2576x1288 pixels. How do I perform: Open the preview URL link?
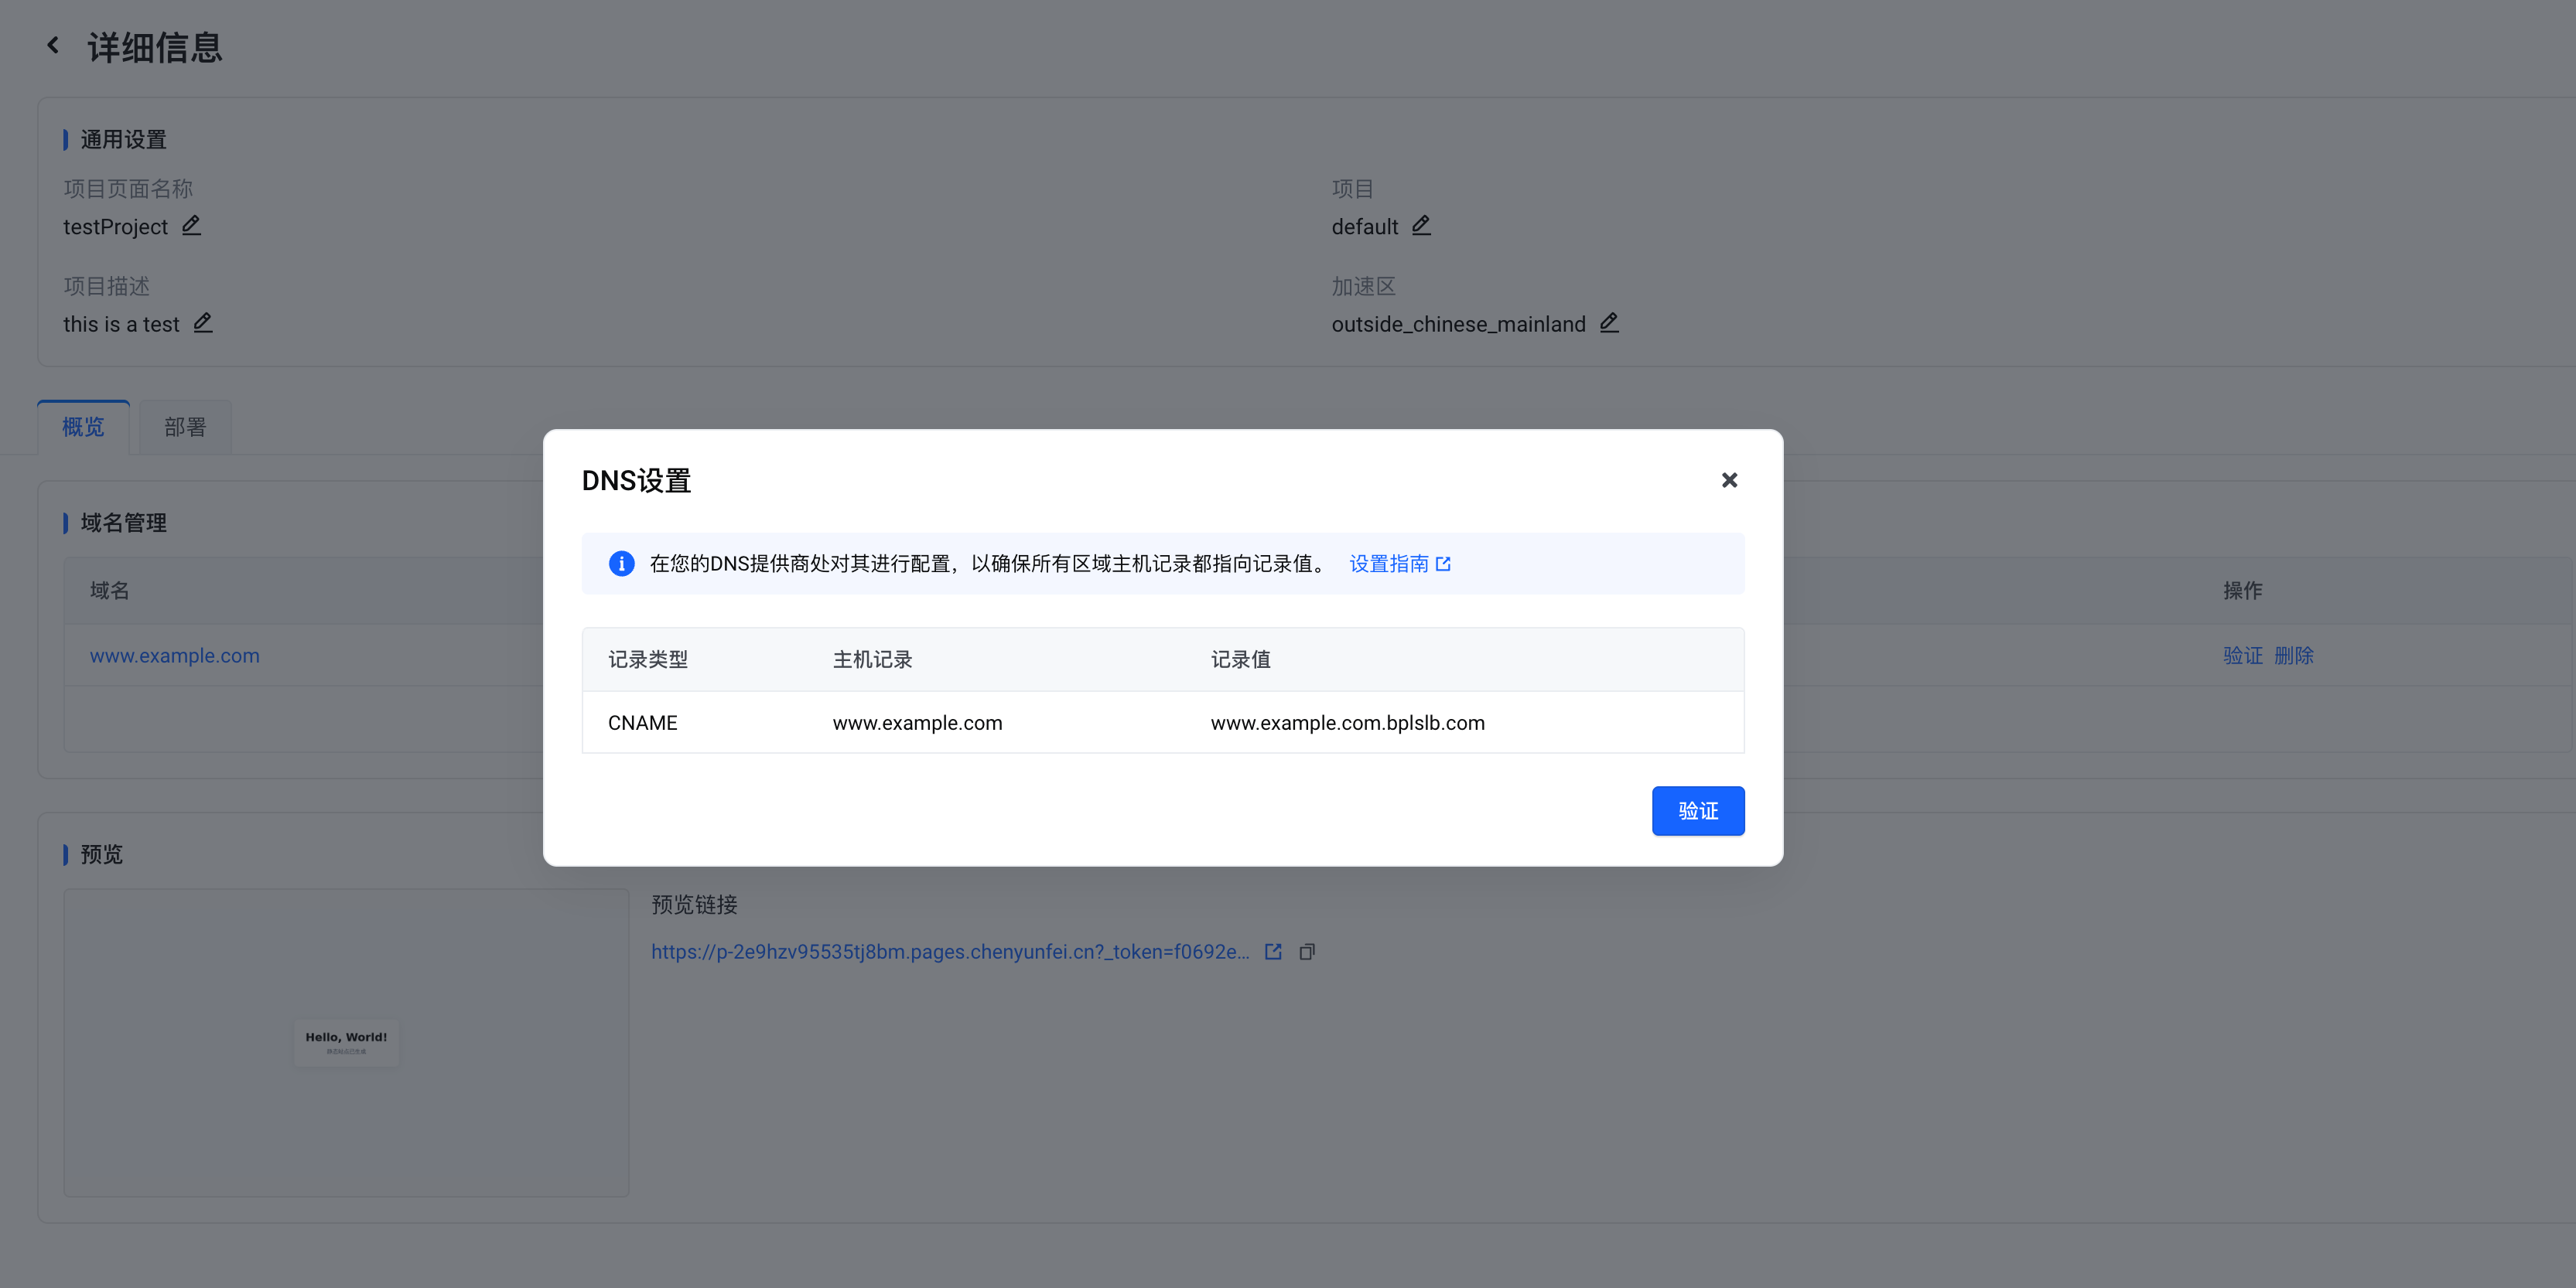pyautogui.click(x=949, y=951)
